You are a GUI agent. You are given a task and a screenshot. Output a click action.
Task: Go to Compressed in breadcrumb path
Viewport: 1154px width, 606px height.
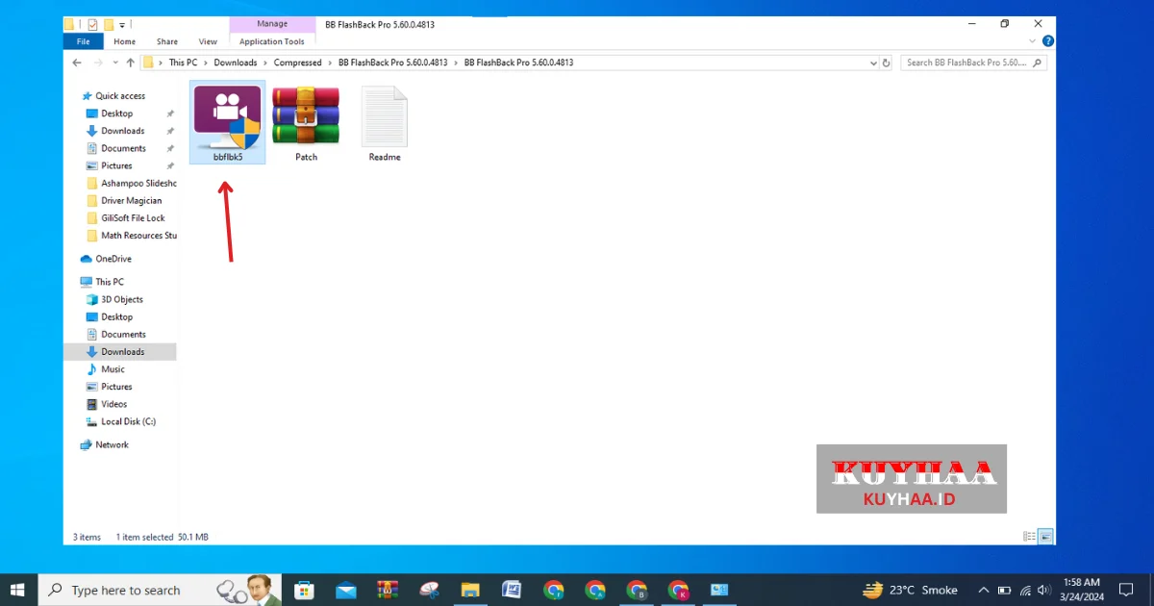click(x=297, y=63)
